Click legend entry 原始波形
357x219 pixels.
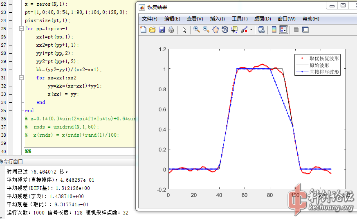click(312, 65)
